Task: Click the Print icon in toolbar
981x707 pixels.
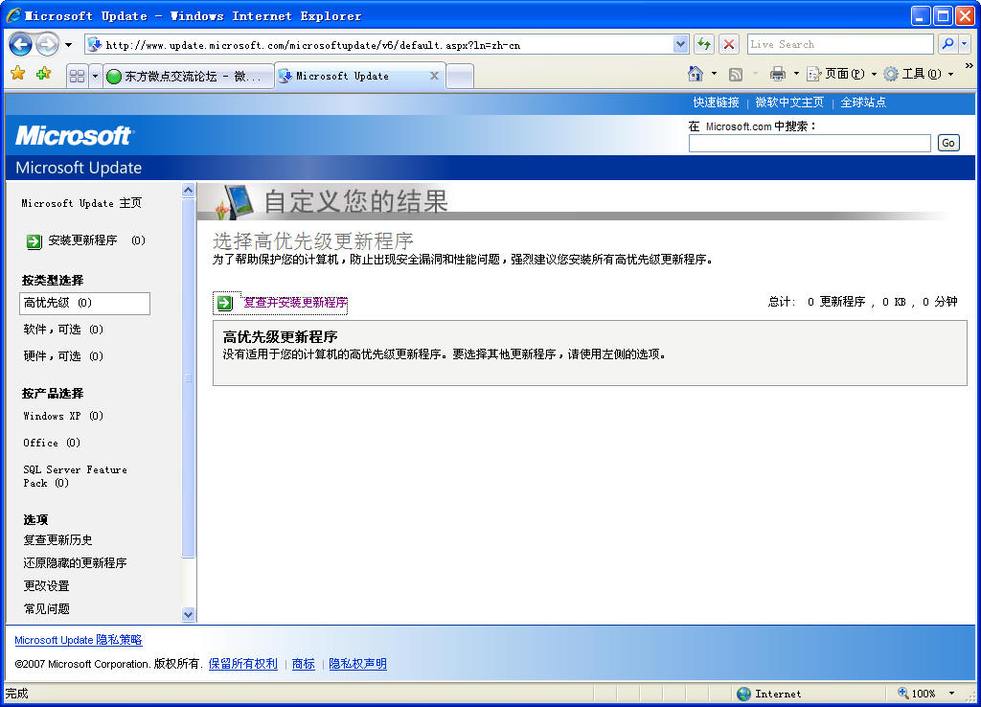Action: tap(778, 74)
